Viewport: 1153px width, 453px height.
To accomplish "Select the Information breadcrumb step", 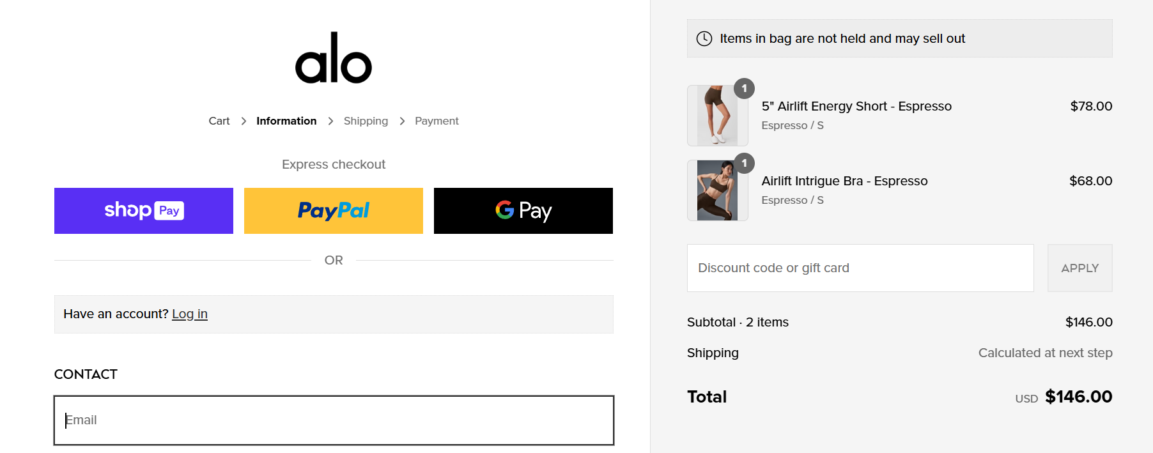I will 286,121.
